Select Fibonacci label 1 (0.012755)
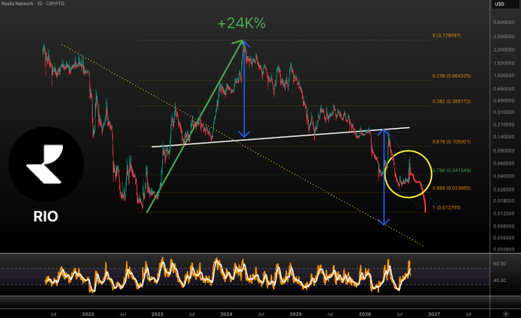 click(447, 208)
